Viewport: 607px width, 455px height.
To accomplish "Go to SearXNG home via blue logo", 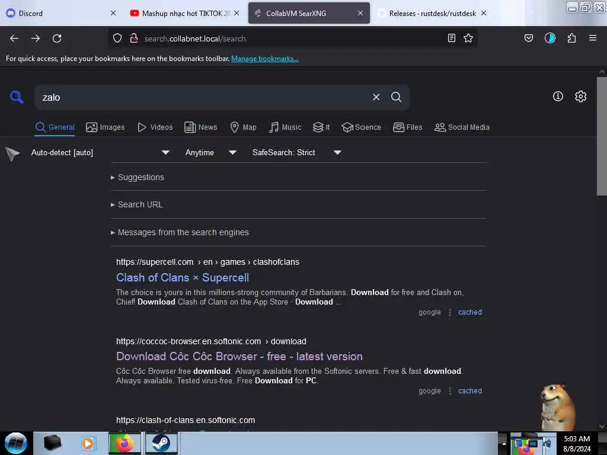I will click(17, 97).
